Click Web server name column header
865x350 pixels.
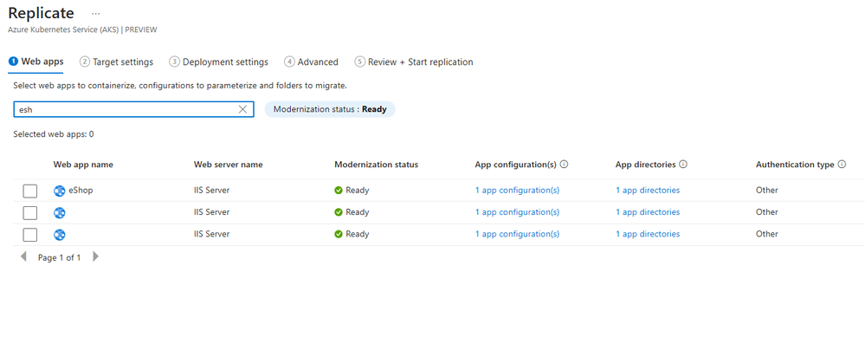click(x=229, y=165)
